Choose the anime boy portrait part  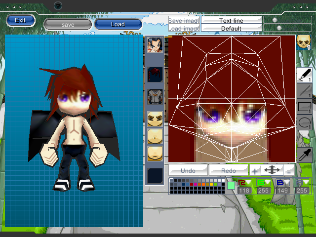coord(155,45)
